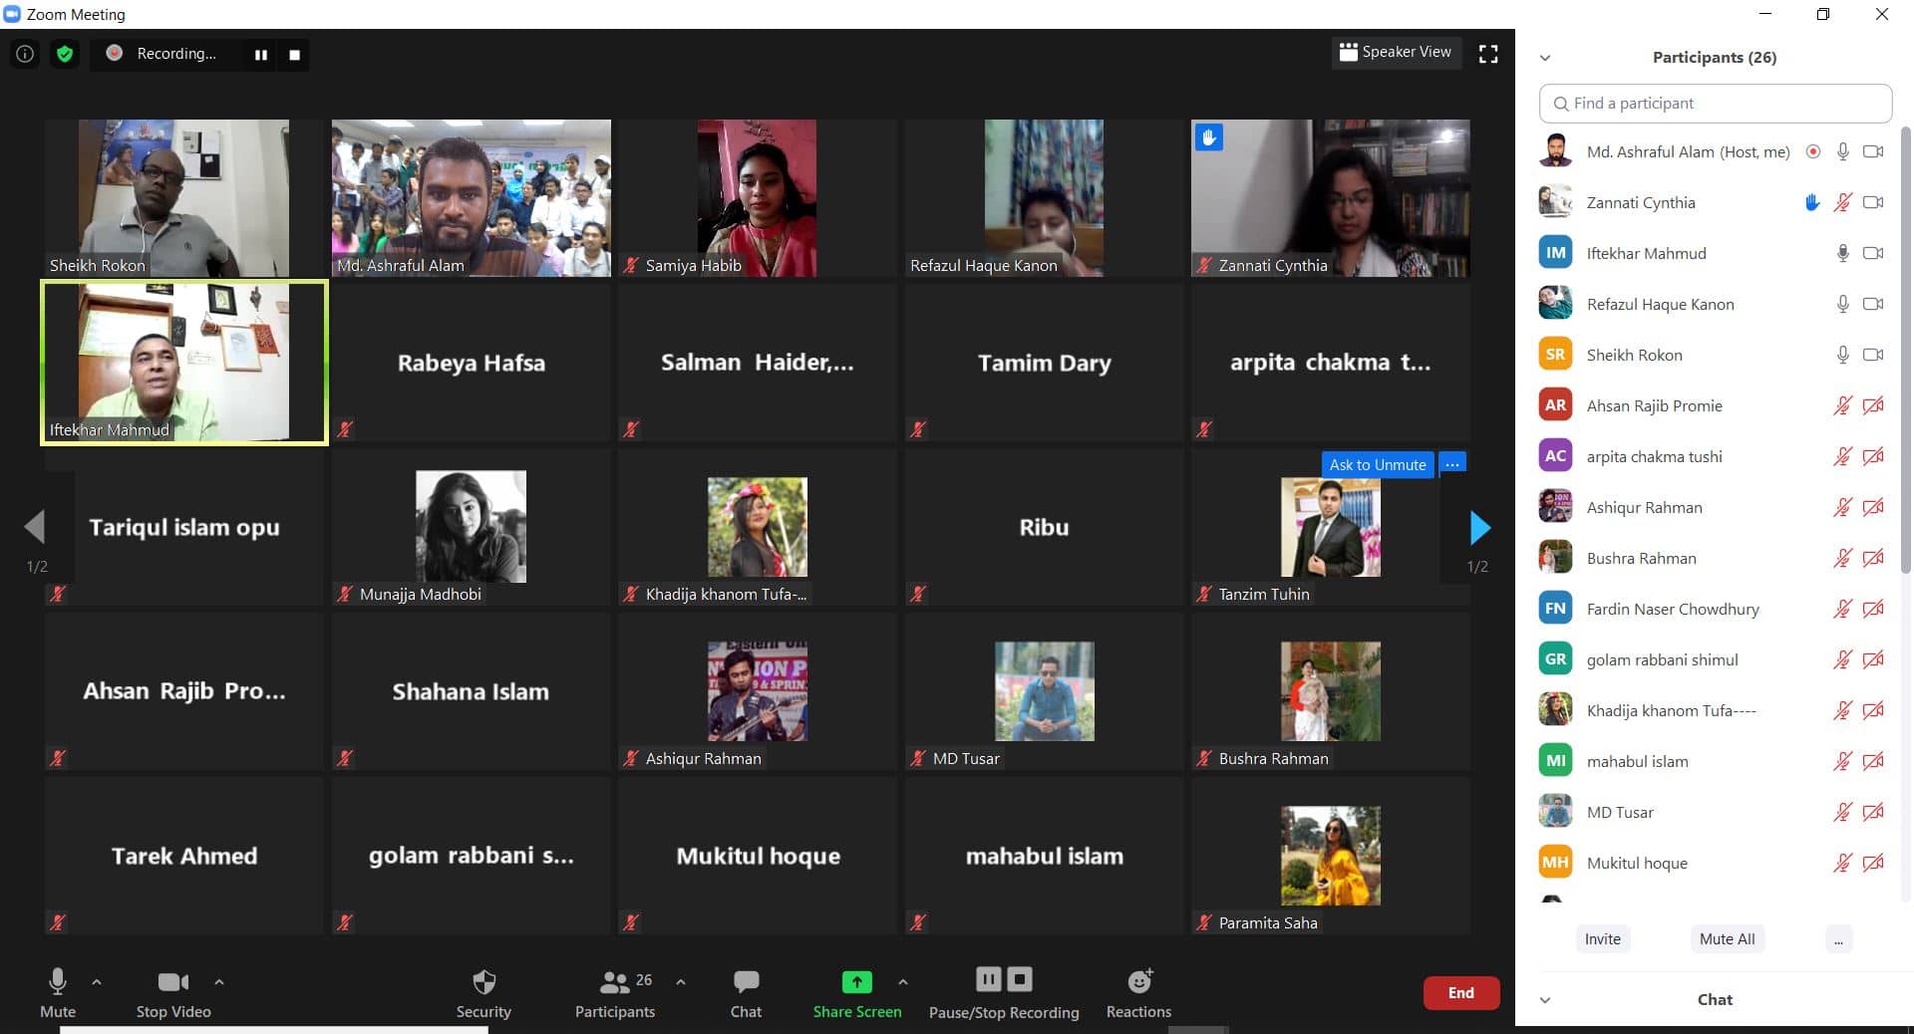Open the Reactions emoji menu
Viewport: 1914px width, 1034px height.
1138,983
